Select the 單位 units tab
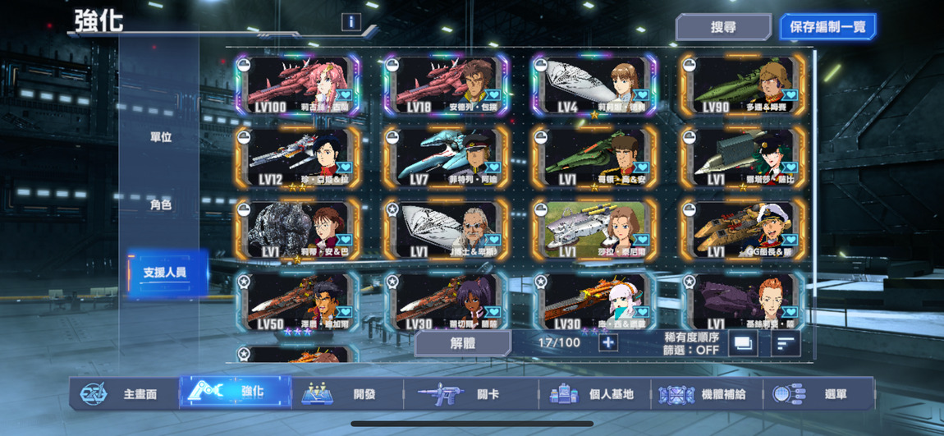Viewport: 944px width, 436px height. [161, 137]
